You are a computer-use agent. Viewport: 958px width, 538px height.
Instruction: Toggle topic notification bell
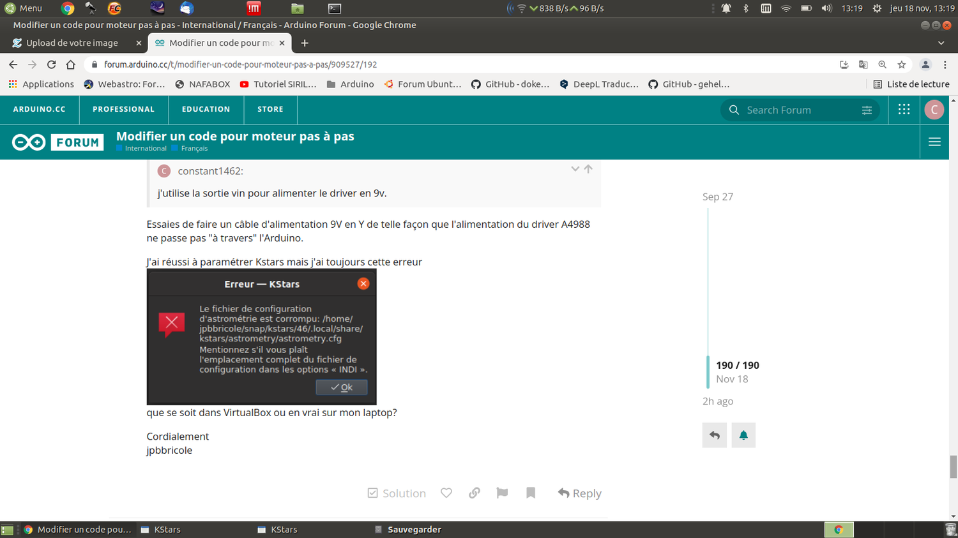[x=743, y=435]
